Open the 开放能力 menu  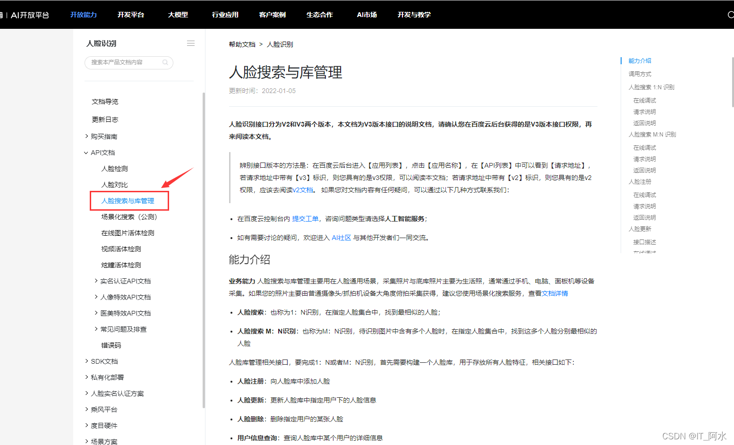[x=83, y=15]
